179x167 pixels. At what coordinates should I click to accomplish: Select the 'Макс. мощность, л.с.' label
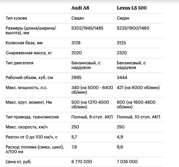27,88
